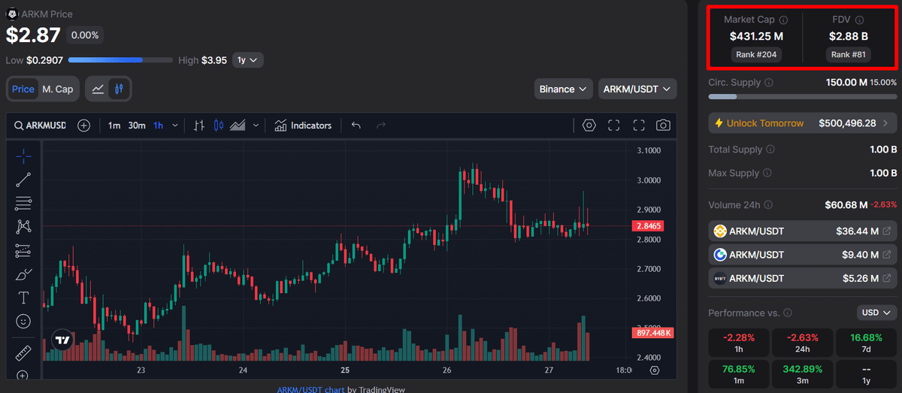Open the 1y range dropdown
This screenshot has height=393, width=902.
(x=248, y=60)
